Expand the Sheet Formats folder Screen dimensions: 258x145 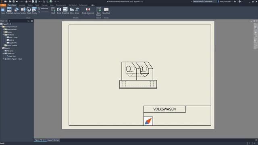[x=3, y=29]
